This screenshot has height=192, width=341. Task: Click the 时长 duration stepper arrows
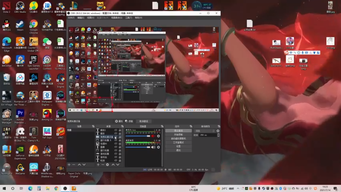tap(218, 135)
